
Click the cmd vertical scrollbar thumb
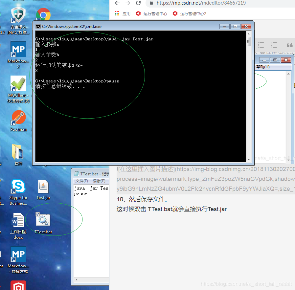coord(249,42)
